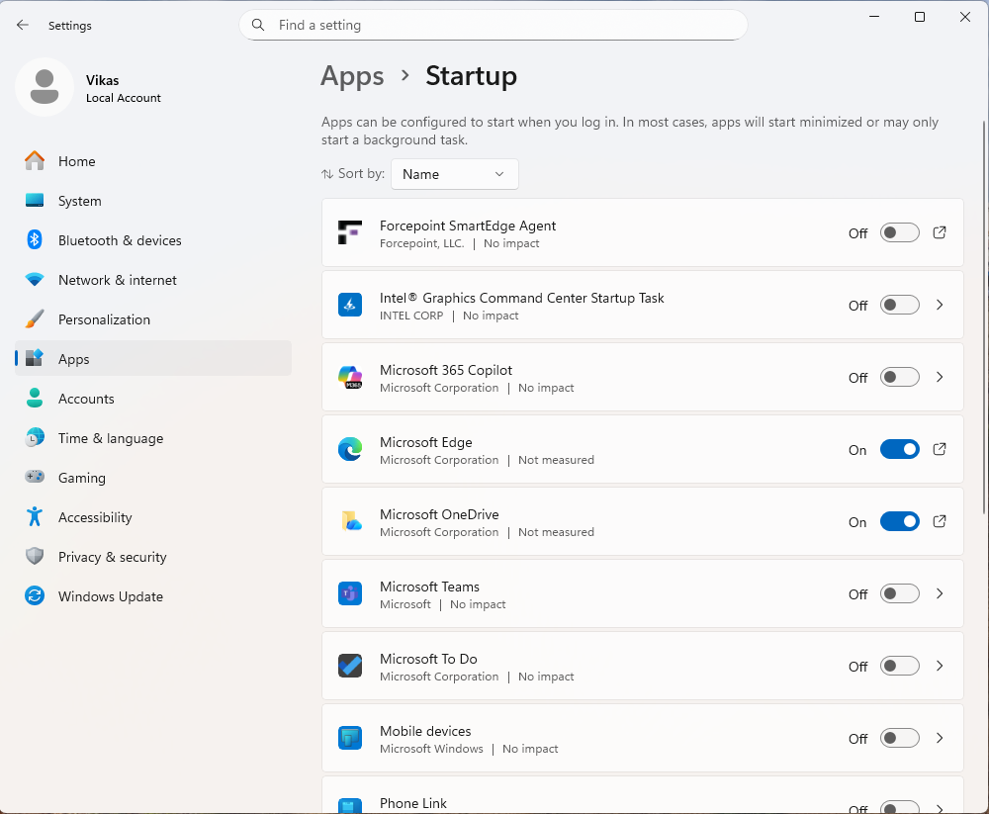Click the Apps breadcrumb link

click(352, 76)
